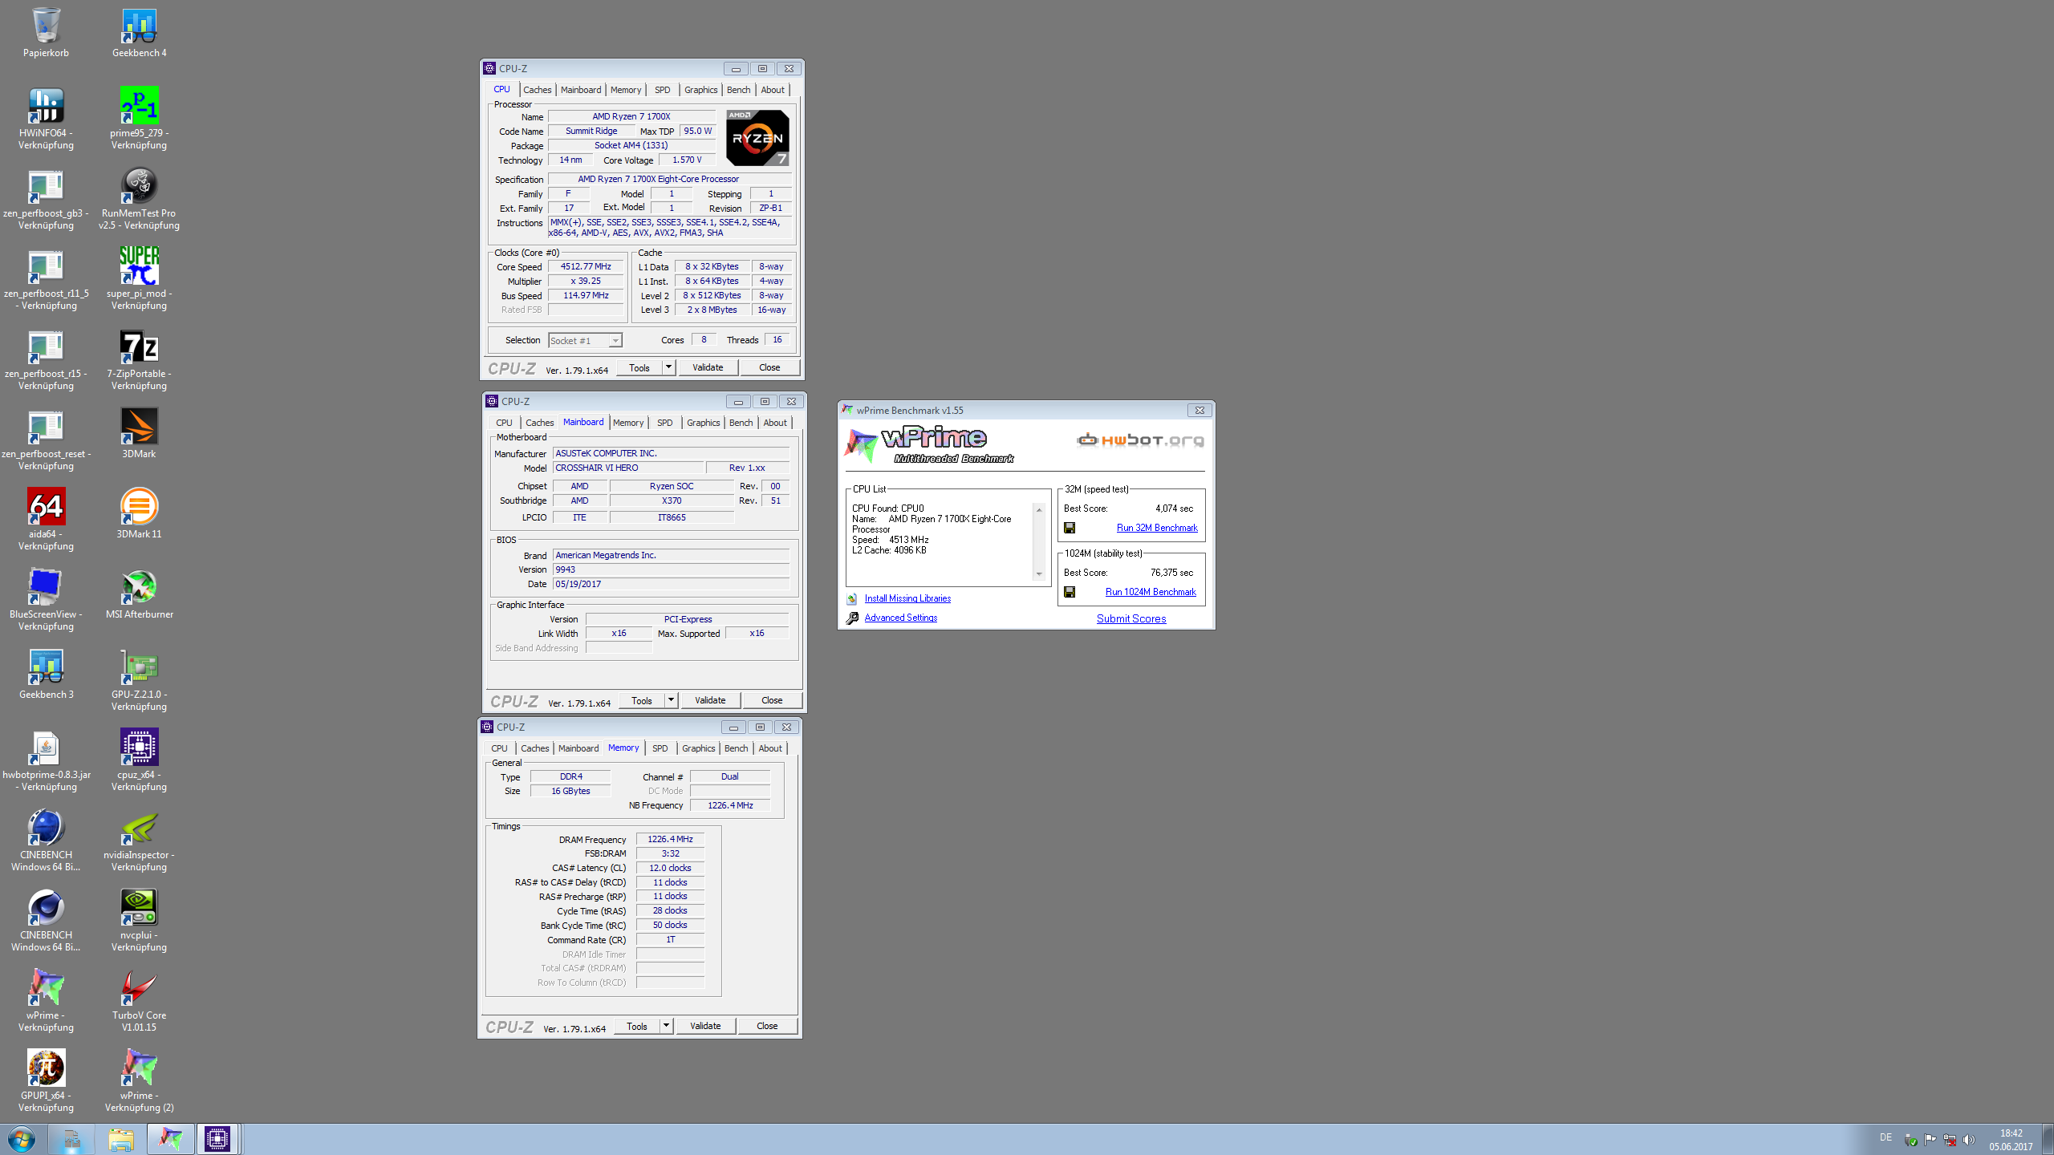The height and width of the screenshot is (1155, 2054).
Task: Select the 3DMark desktop icon
Action: point(139,434)
